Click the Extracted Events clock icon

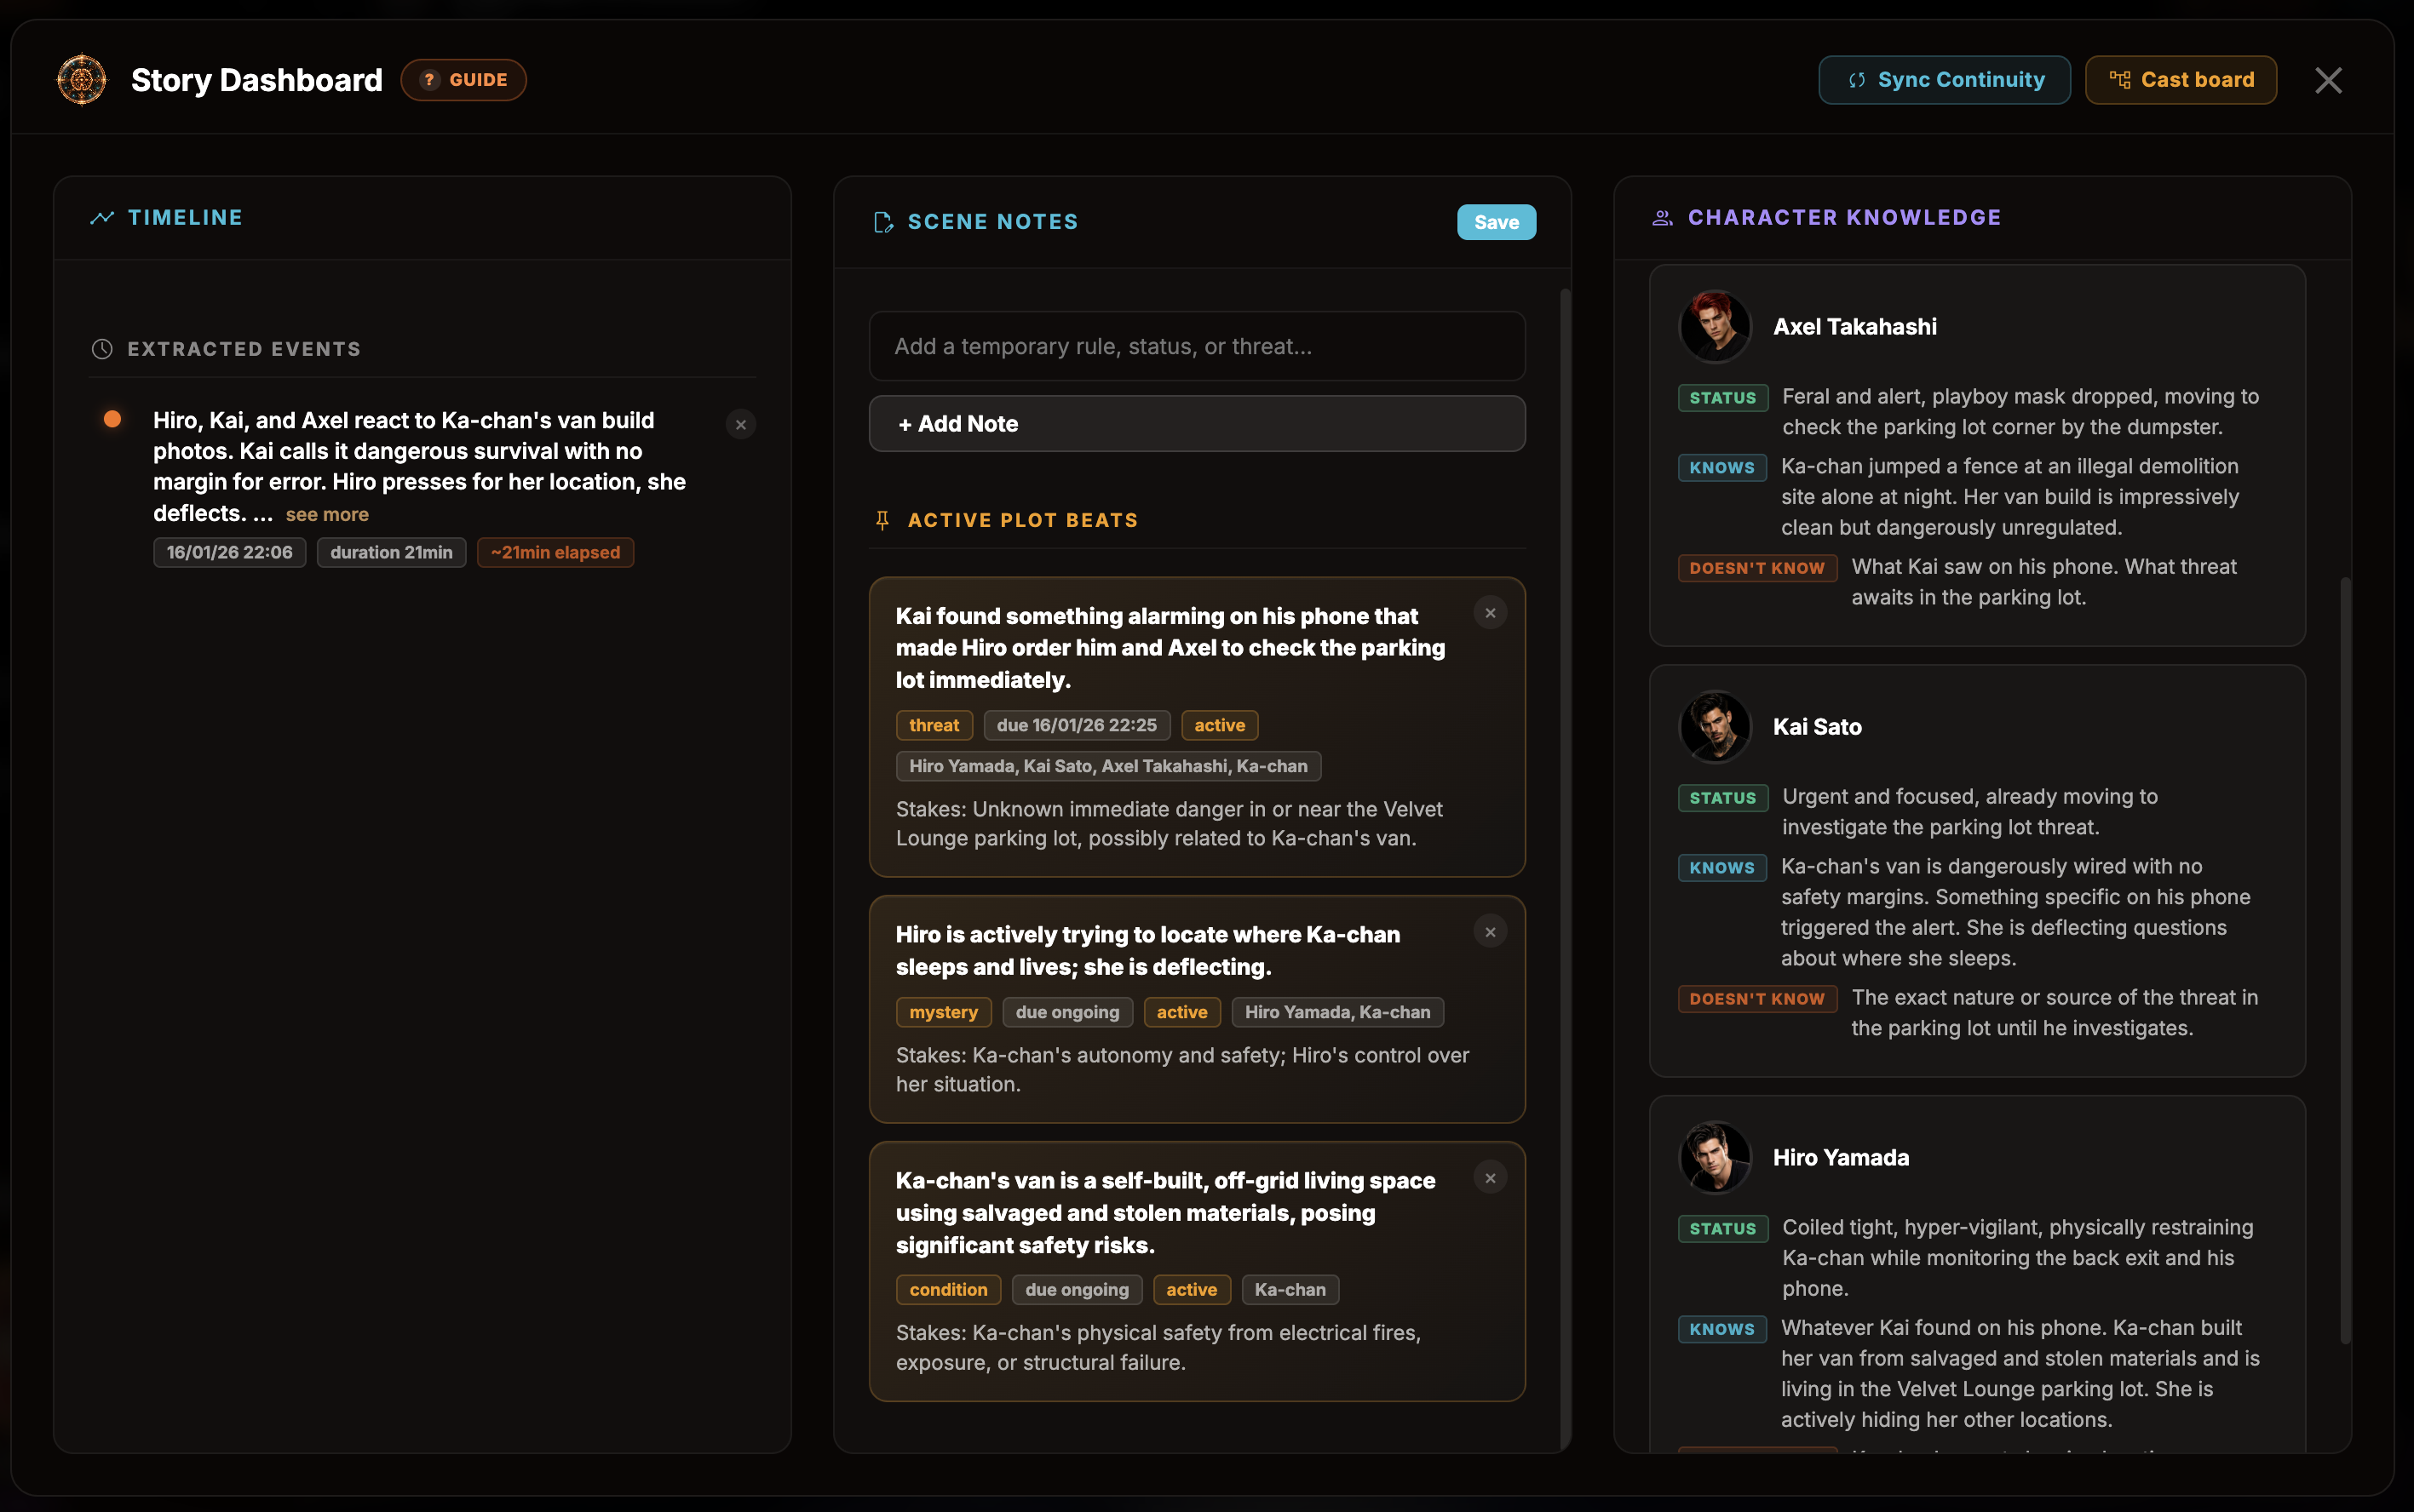tap(102, 349)
